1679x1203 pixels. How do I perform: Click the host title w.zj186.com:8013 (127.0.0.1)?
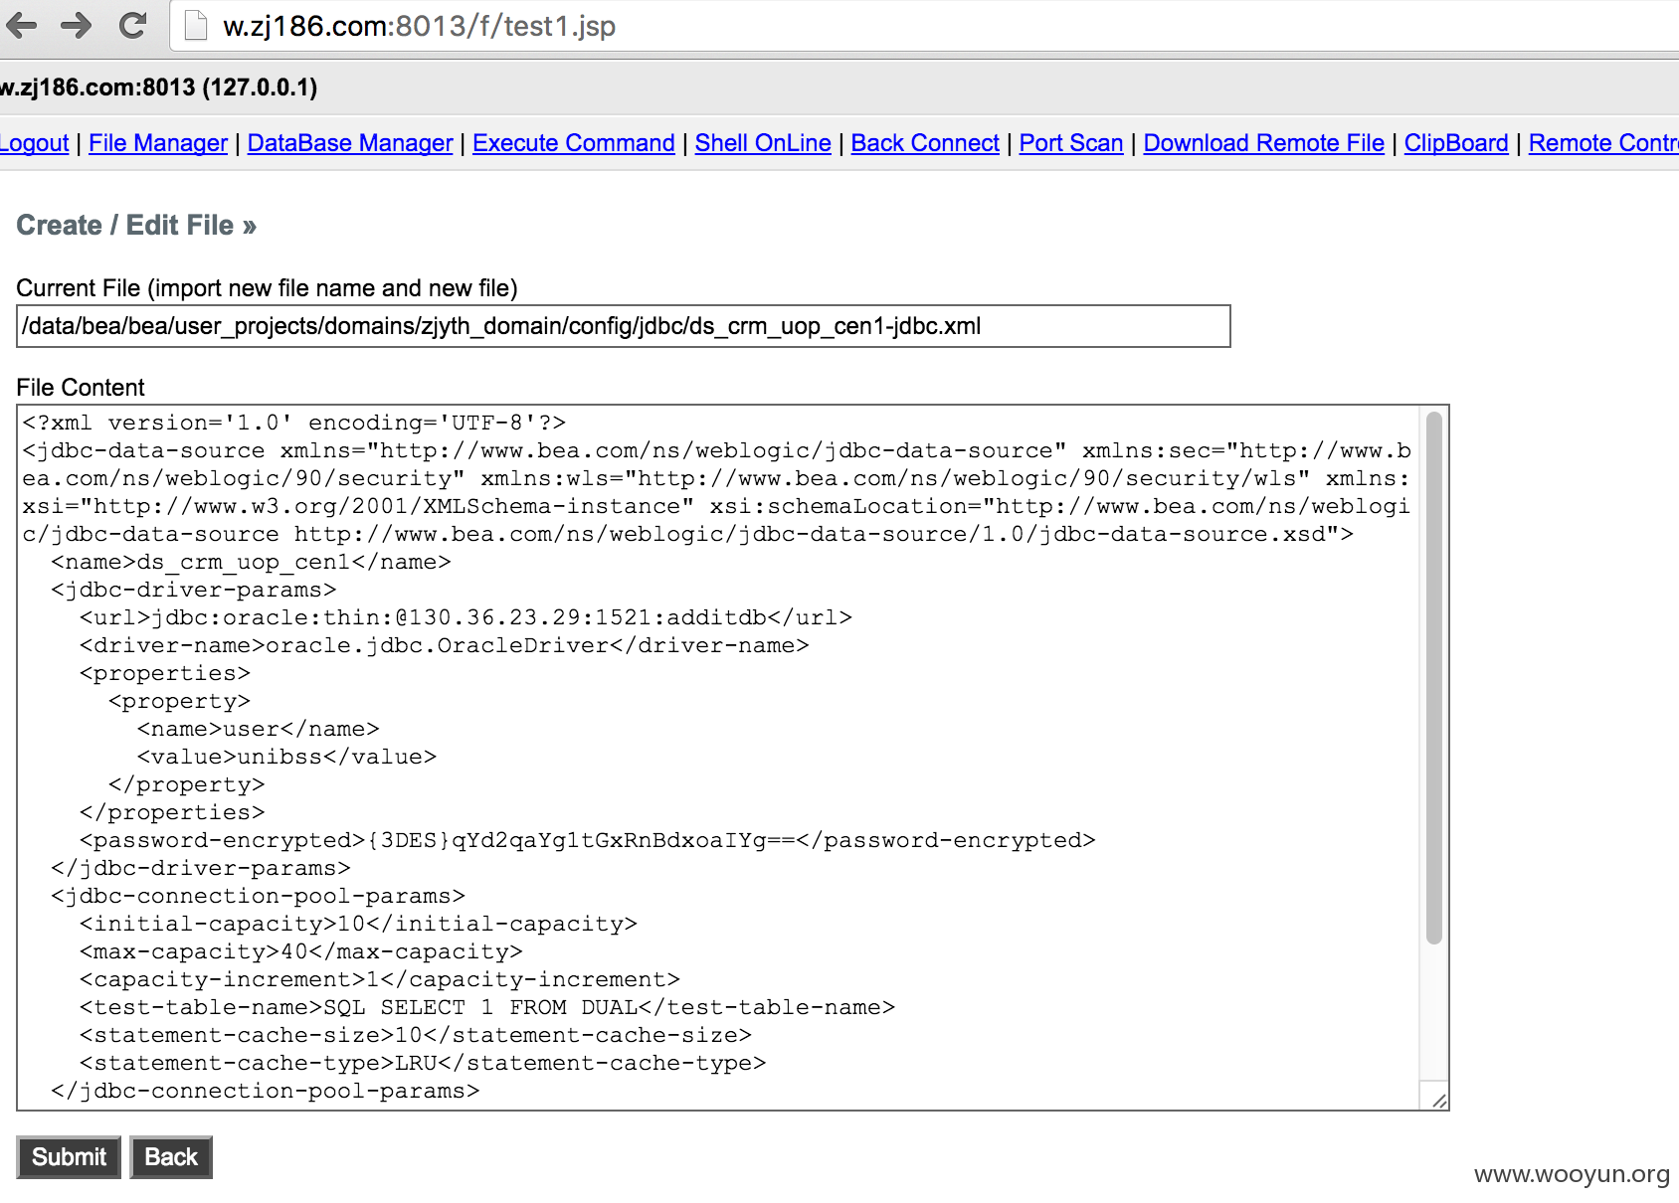click(x=158, y=87)
